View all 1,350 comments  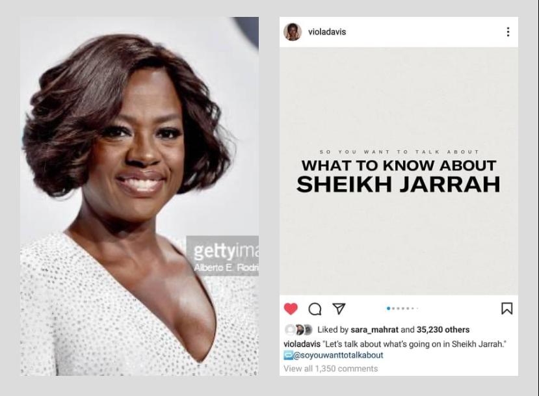pos(330,369)
